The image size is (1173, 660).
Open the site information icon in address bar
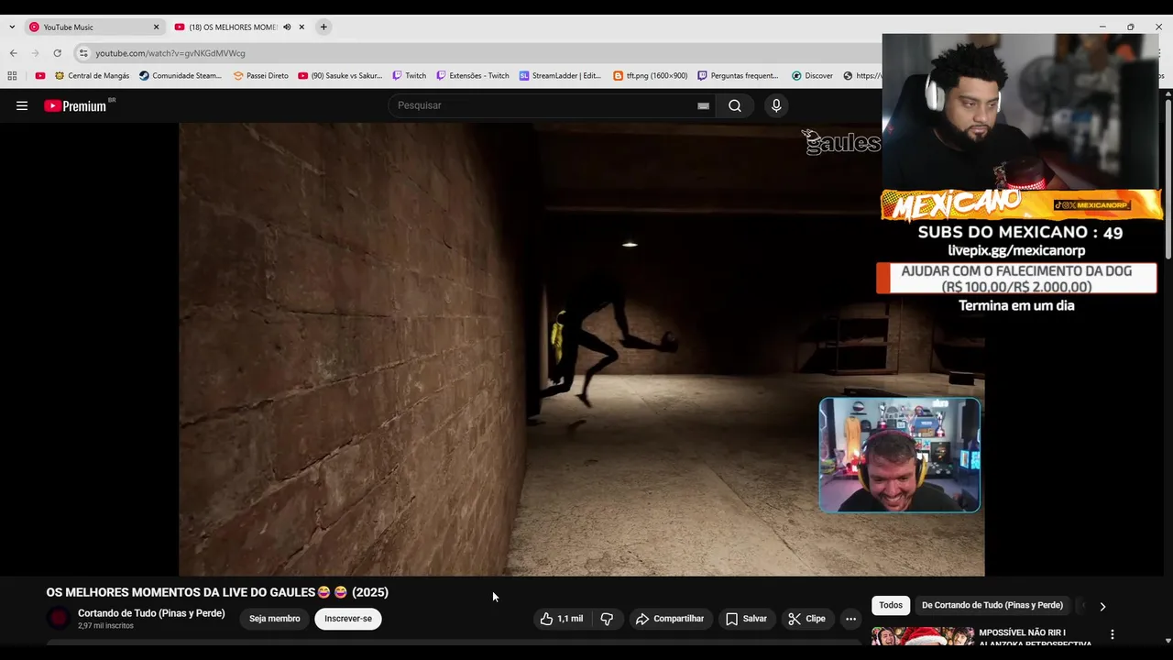coord(83,53)
